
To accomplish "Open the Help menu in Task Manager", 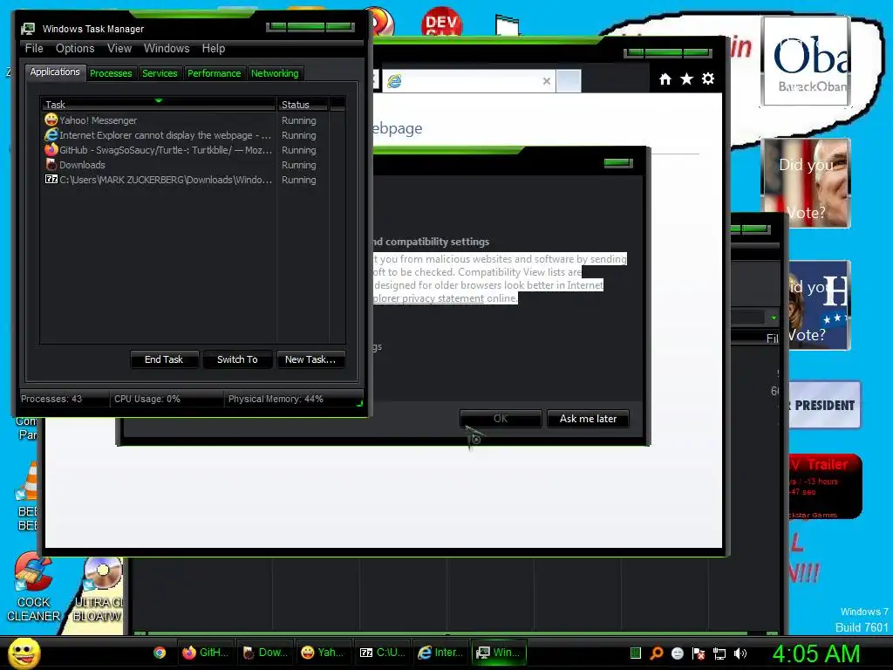I will pyautogui.click(x=214, y=49).
